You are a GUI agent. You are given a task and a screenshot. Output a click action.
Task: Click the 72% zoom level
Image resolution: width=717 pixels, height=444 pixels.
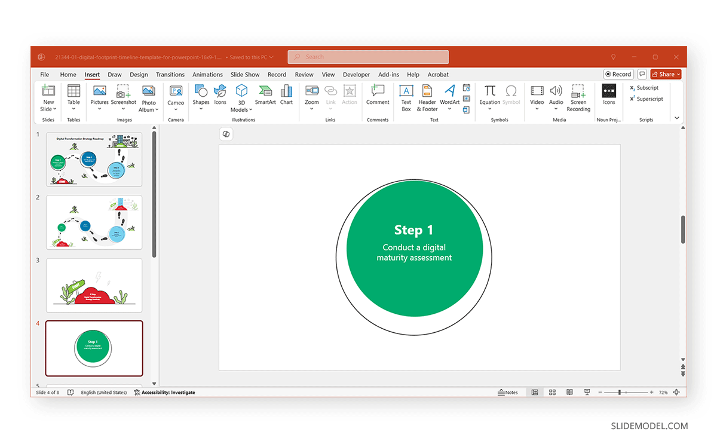tap(663, 393)
